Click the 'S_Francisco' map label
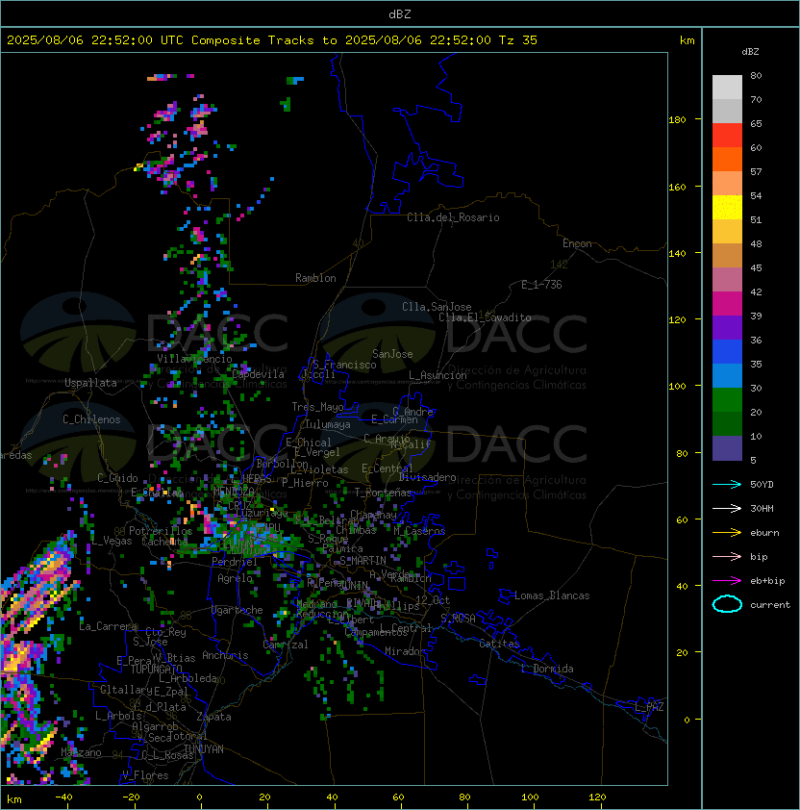Screen dimensions: 800x810 [x=344, y=366]
